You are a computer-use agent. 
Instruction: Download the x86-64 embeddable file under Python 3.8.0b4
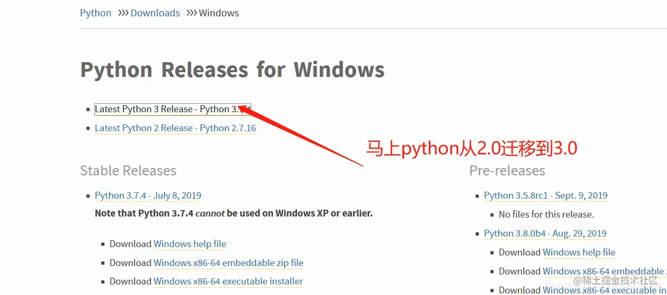point(605,271)
